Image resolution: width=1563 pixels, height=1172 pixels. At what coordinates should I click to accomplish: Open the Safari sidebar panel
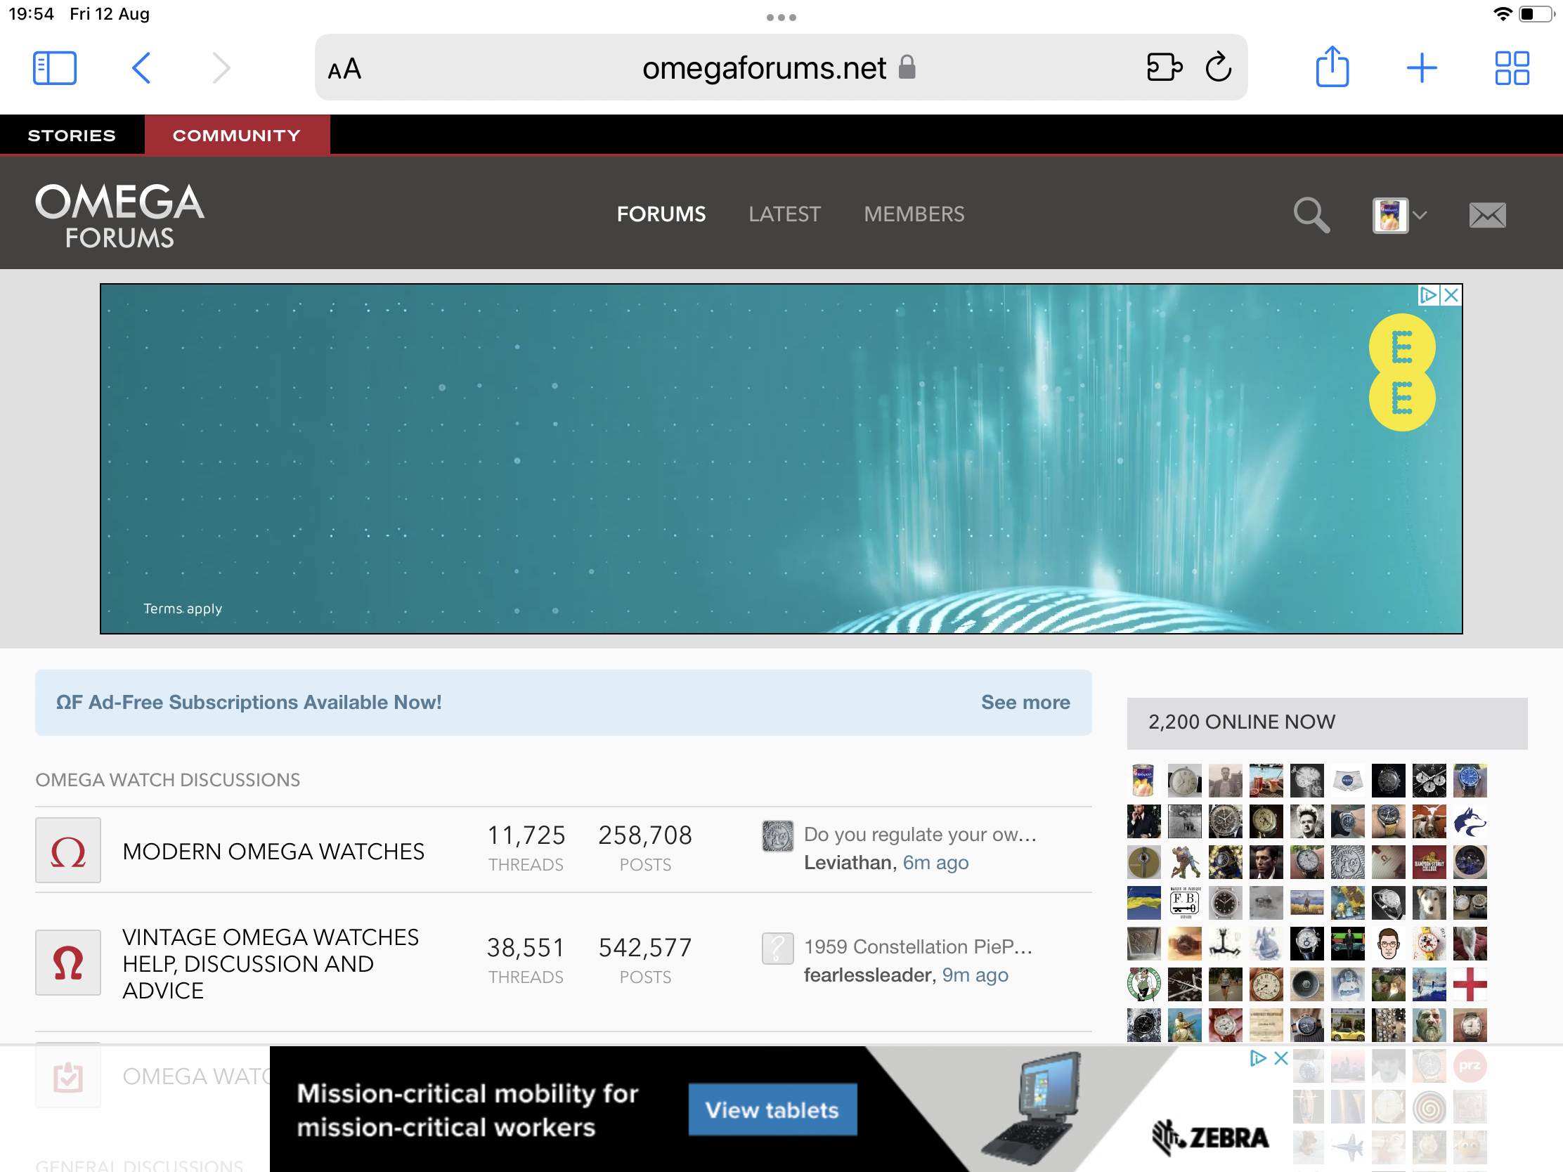click(54, 69)
